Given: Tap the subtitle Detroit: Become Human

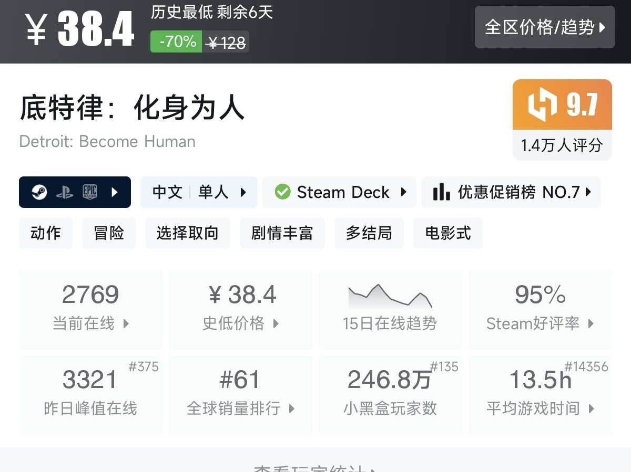Looking at the screenshot, I should coord(107,142).
